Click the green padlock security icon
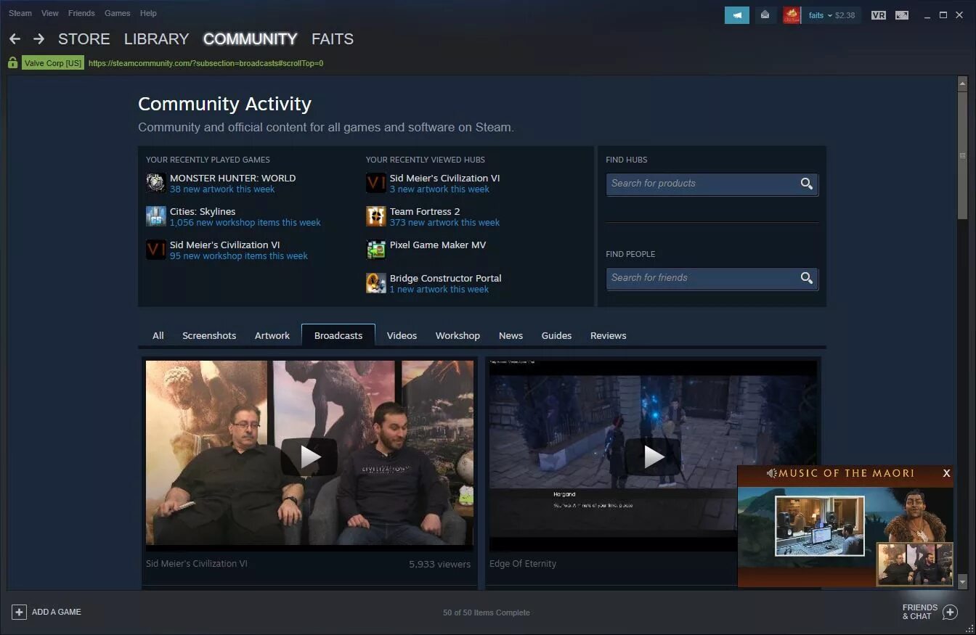 tap(12, 63)
